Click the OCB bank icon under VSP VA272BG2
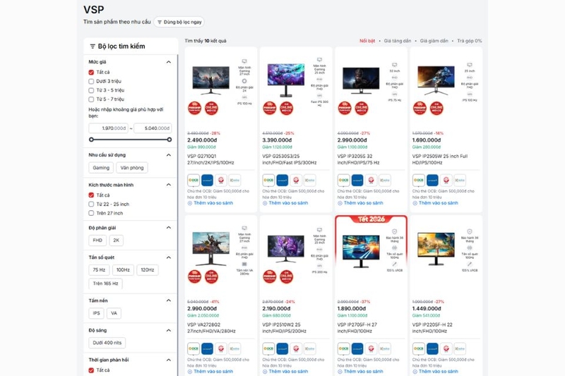Screen dimensions: 565x376 click(x=194, y=348)
